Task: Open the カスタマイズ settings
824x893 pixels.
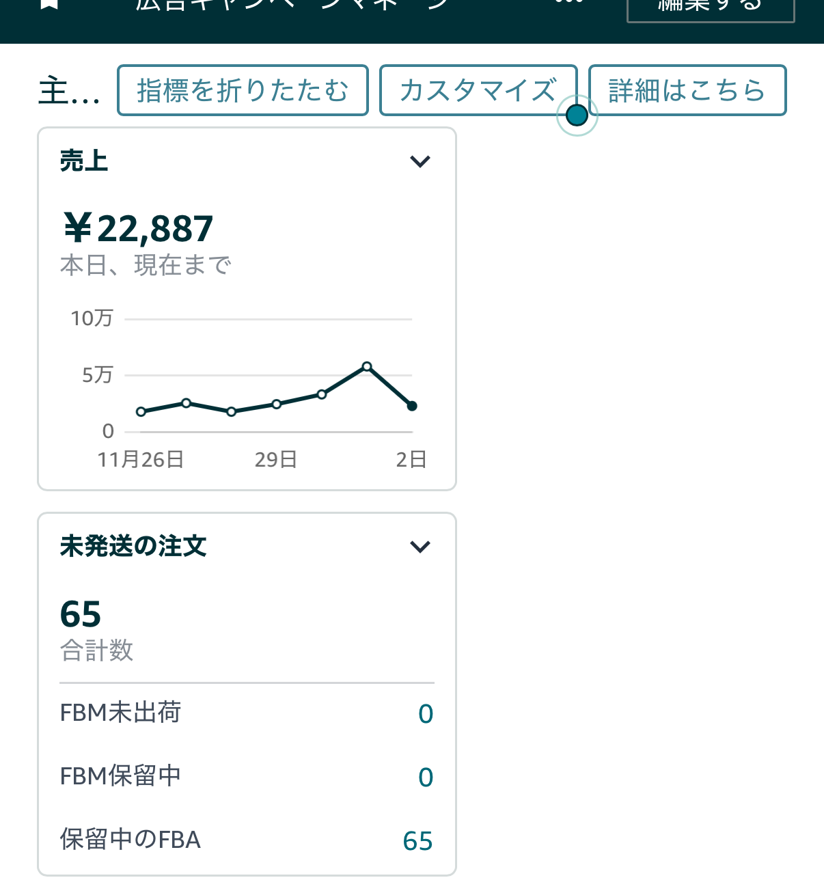Action: coord(478,90)
